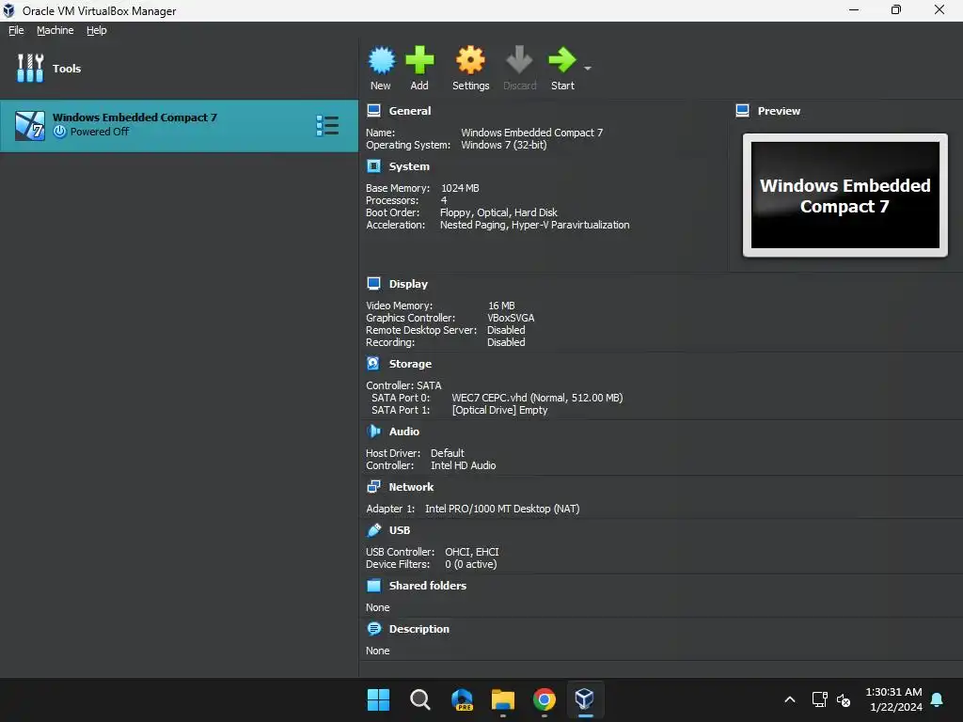The width and height of the screenshot is (963, 722).
Task: Click the USB section plug icon
Action: (373, 530)
